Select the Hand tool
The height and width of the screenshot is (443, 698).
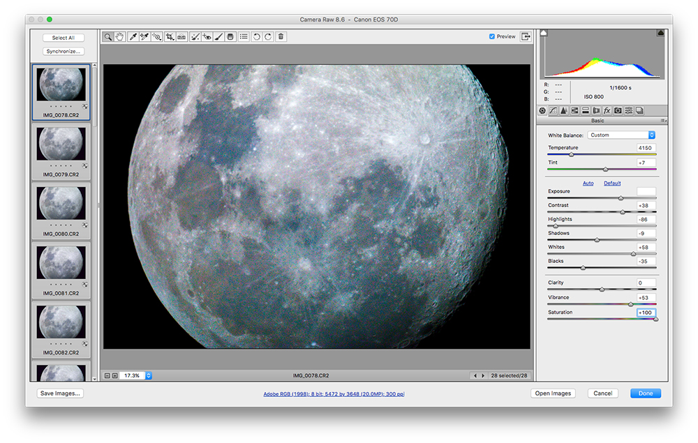[120, 36]
